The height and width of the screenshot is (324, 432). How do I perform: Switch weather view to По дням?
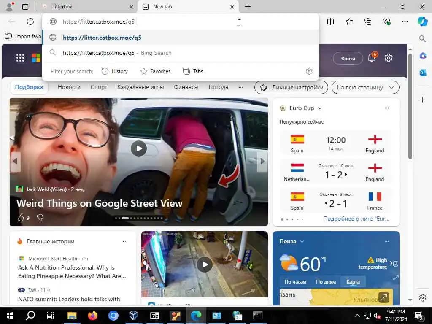[326, 281]
